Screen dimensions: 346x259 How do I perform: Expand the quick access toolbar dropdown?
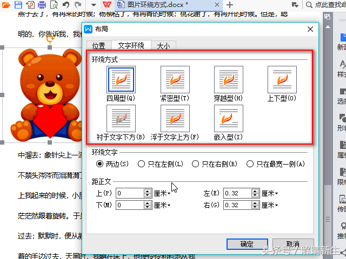[x=94, y=5]
